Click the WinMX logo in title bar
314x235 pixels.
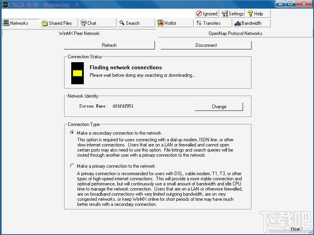tap(6, 4)
